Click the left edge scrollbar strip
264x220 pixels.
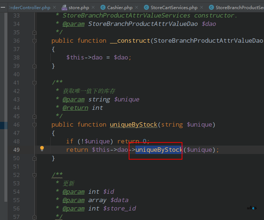(x=6, y=107)
